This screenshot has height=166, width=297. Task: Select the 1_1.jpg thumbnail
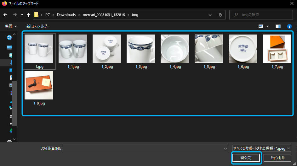[73, 48]
